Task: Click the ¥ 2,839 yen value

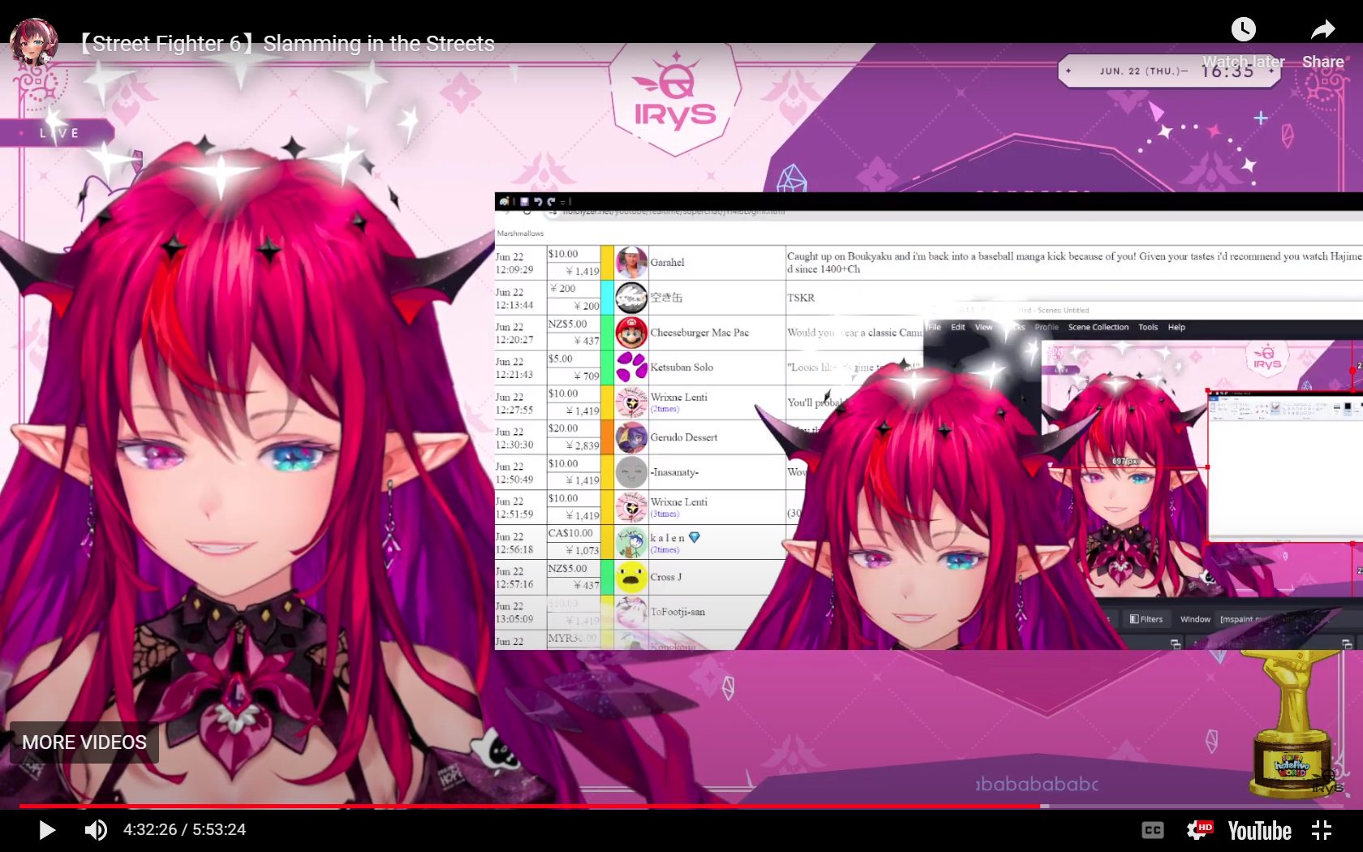Action: click(x=582, y=445)
